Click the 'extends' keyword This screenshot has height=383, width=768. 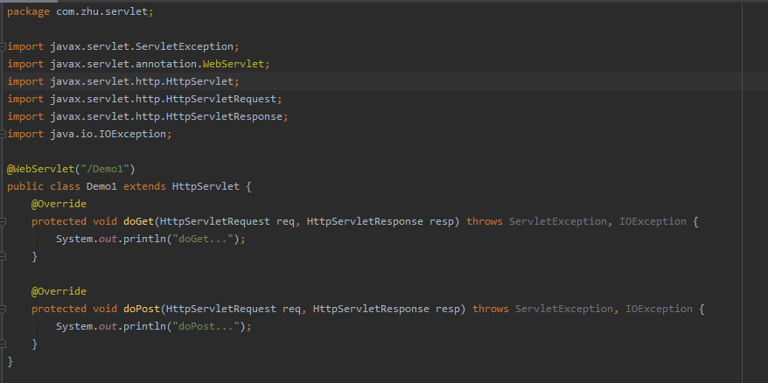pos(144,186)
